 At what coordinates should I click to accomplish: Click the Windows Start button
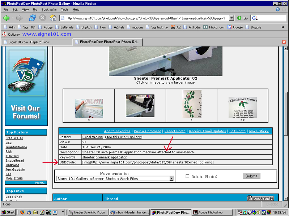tap(8, 212)
